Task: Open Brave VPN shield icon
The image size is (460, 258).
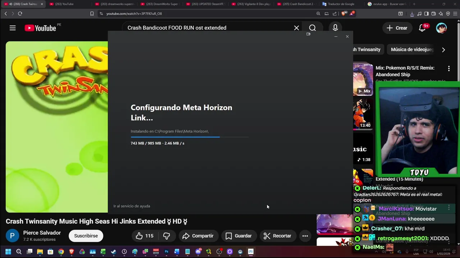Action: [x=448, y=14]
